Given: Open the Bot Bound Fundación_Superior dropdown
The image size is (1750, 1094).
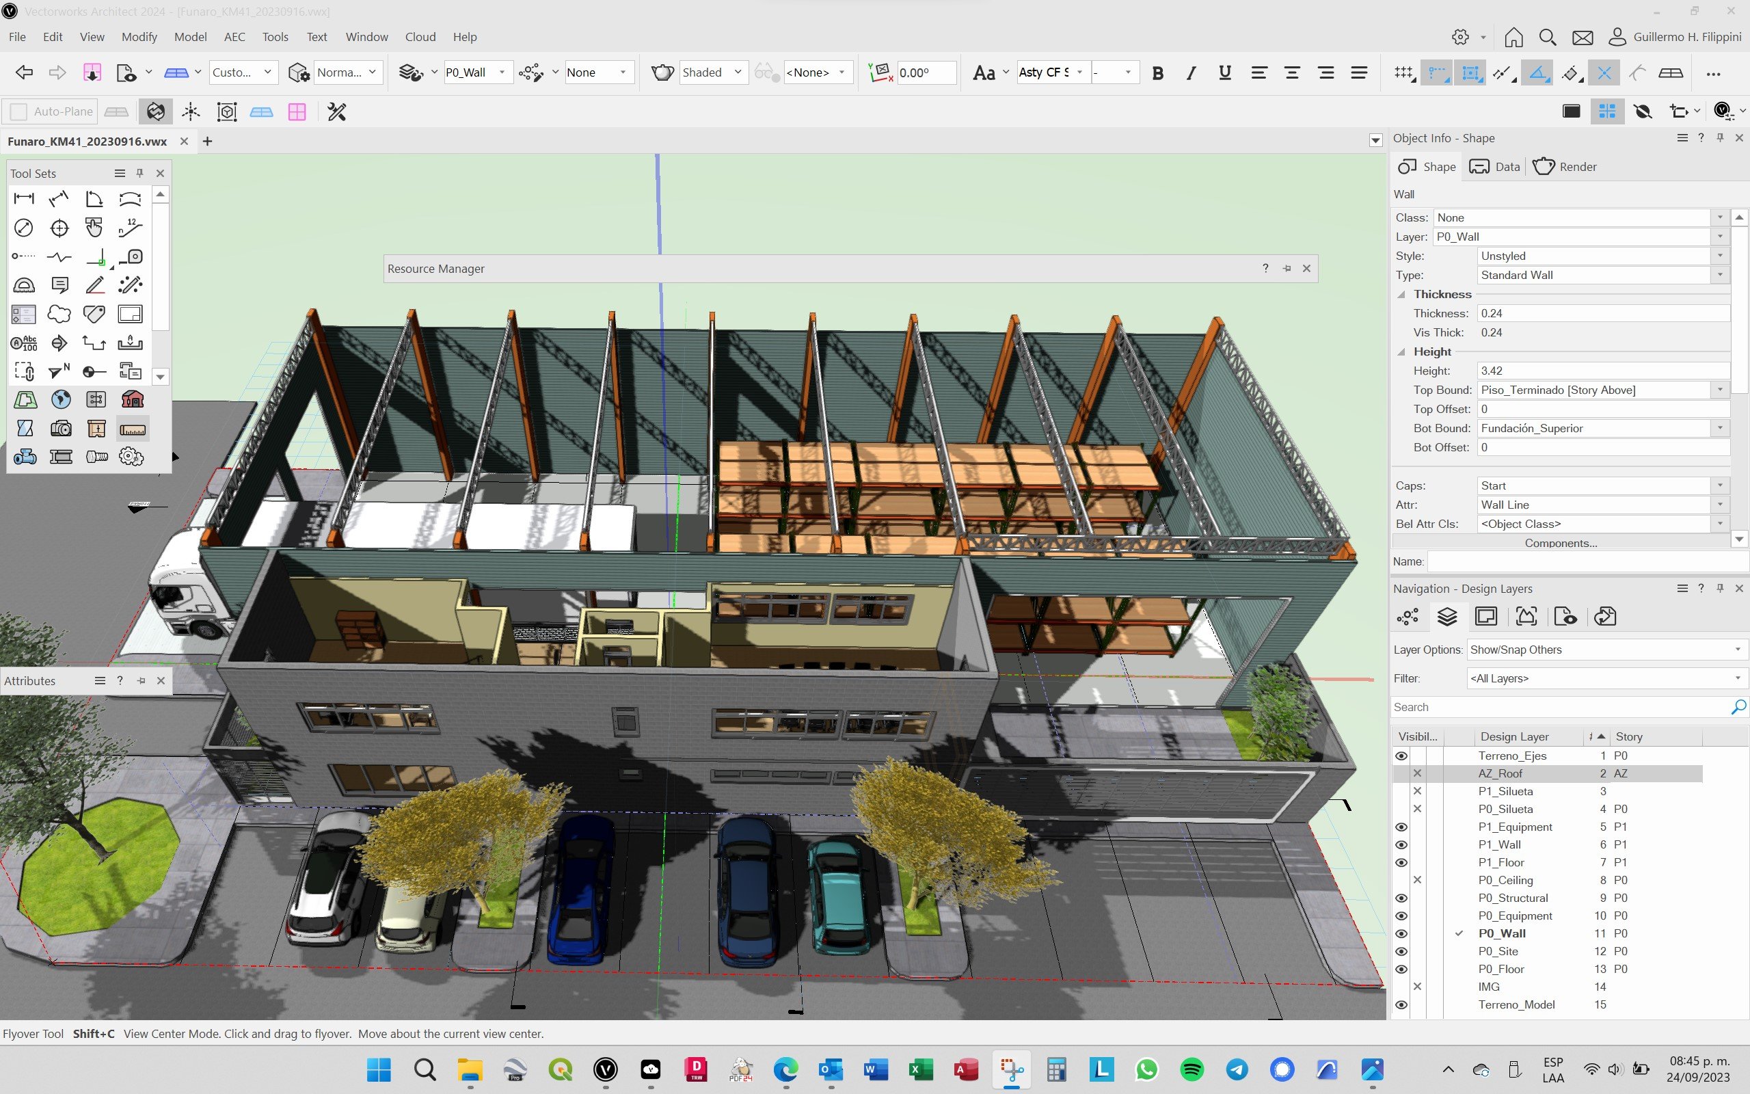Looking at the screenshot, I should [1602, 428].
